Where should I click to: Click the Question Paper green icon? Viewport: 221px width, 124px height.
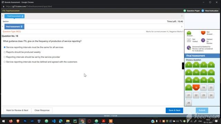tap(185, 11)
